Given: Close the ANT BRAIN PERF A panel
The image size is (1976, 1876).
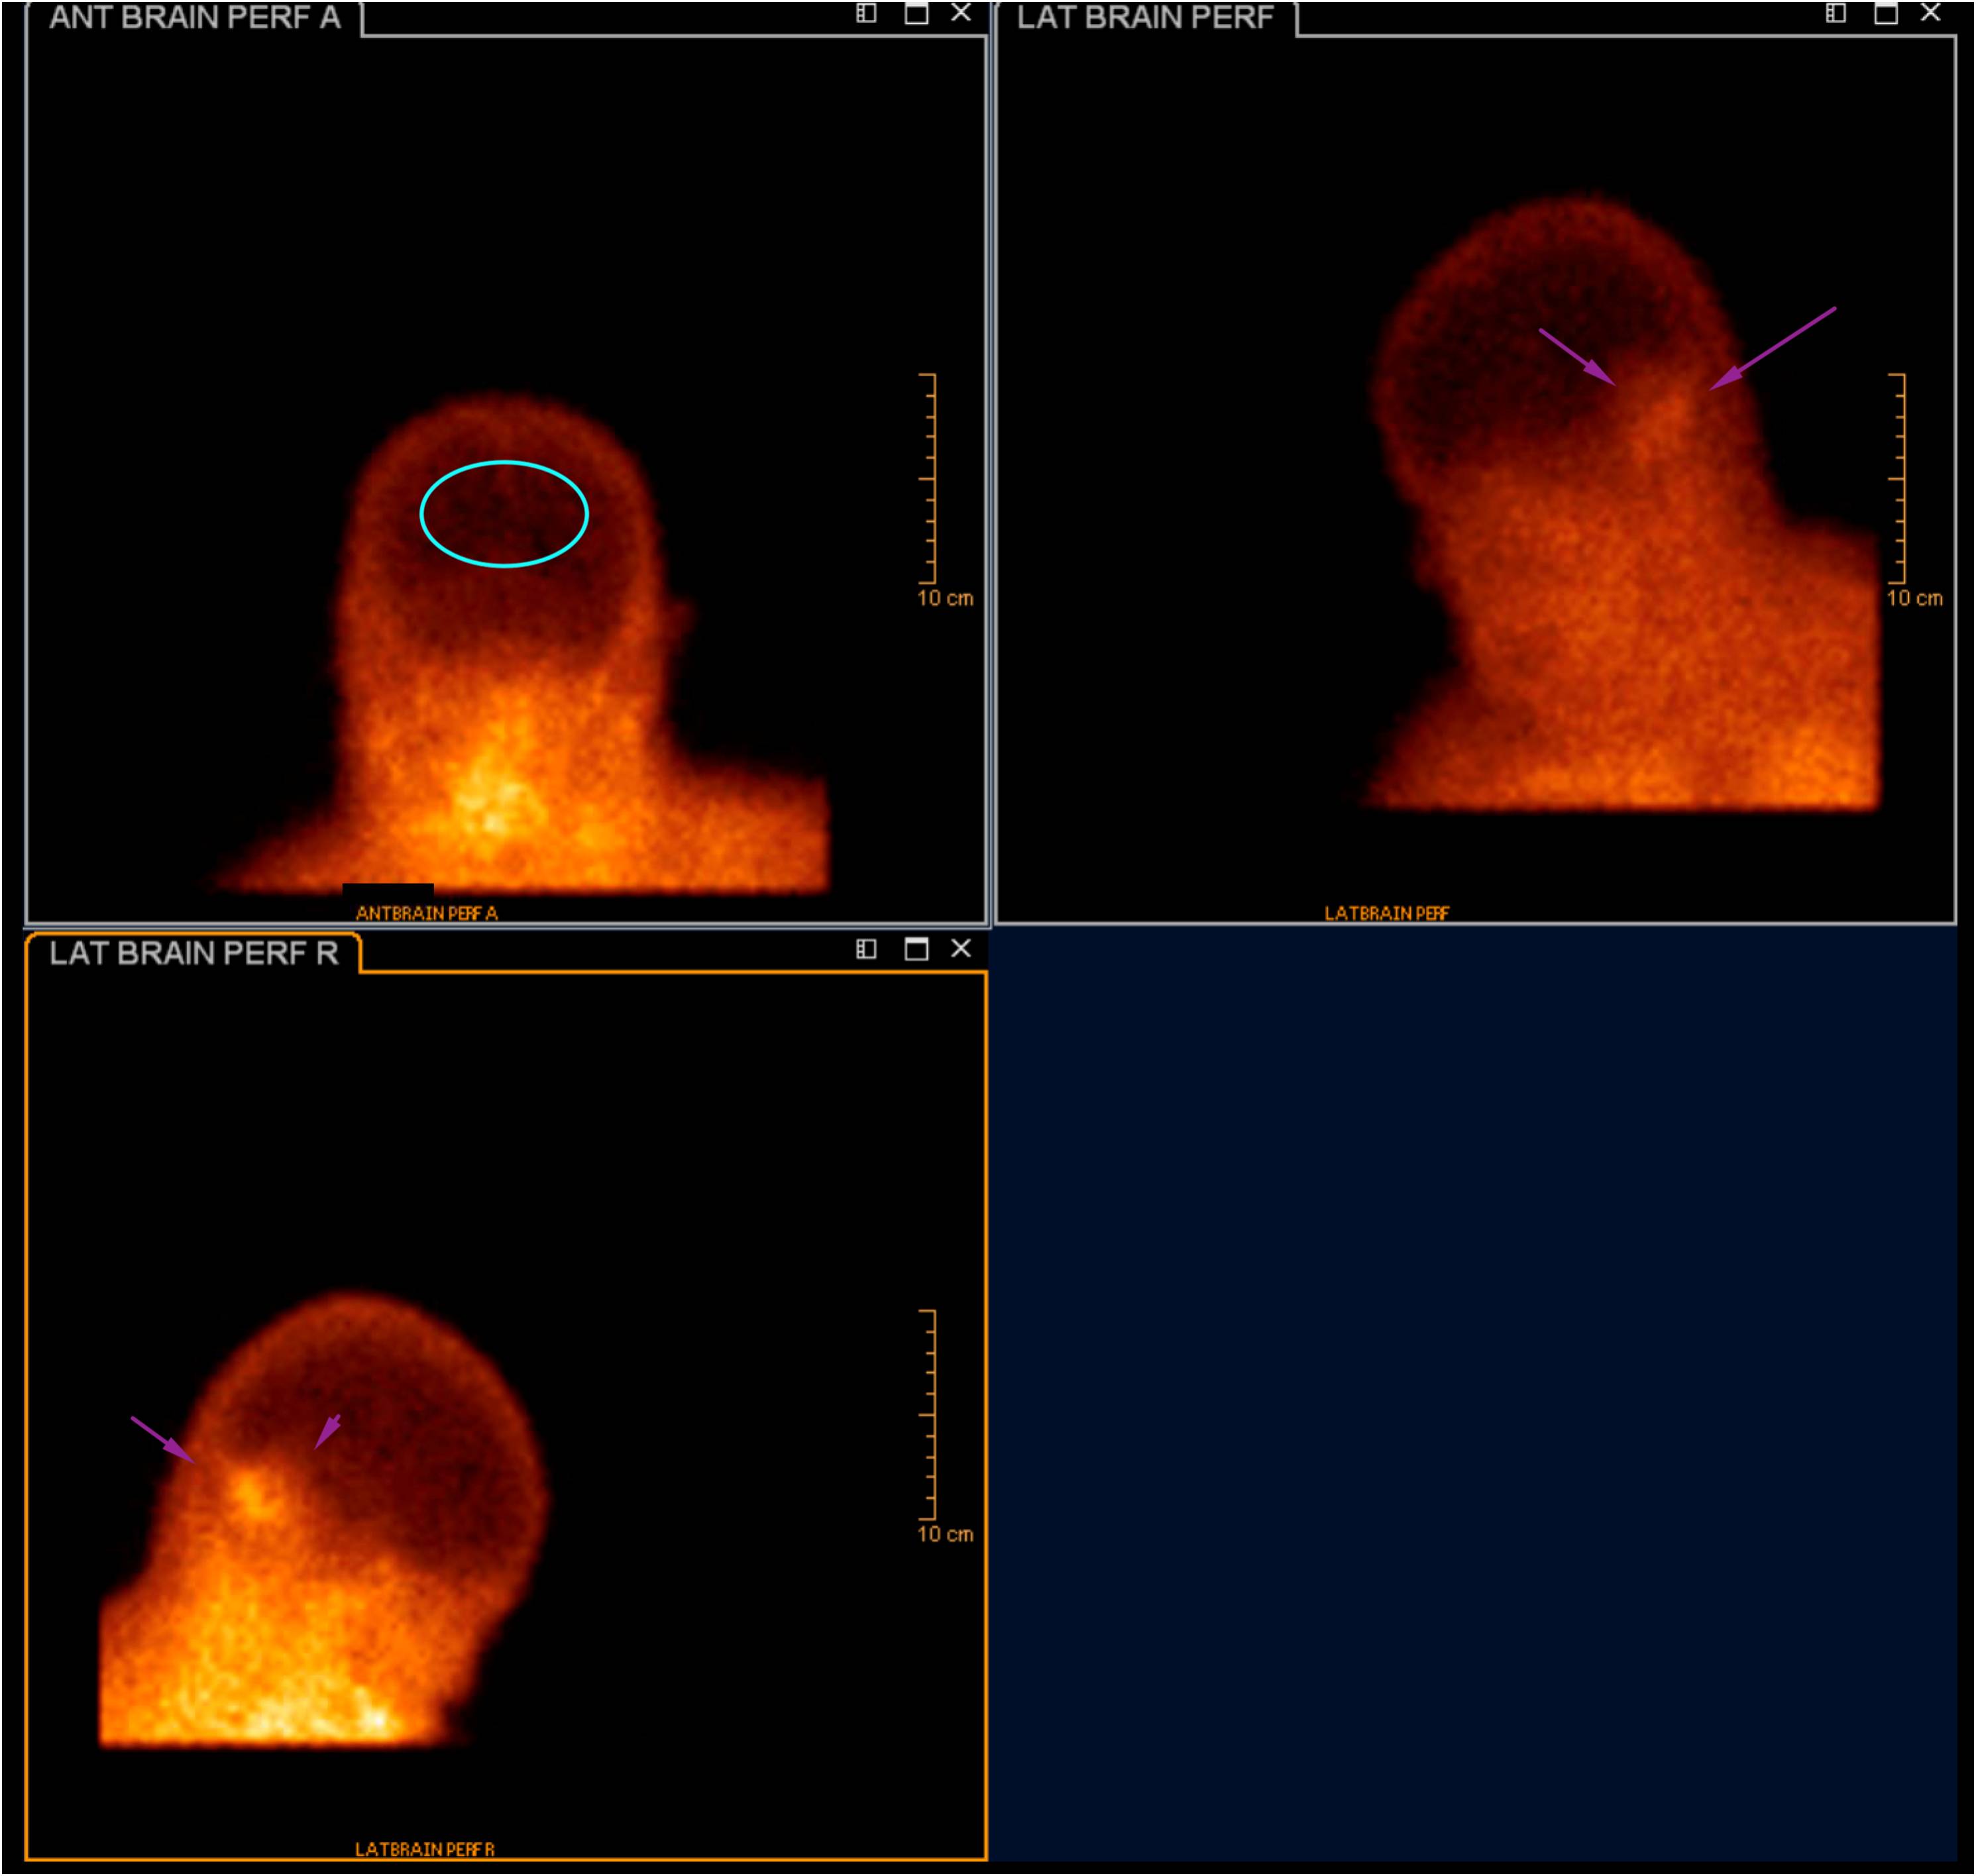Looking at the screenshot, I should (x=960, y=13).
